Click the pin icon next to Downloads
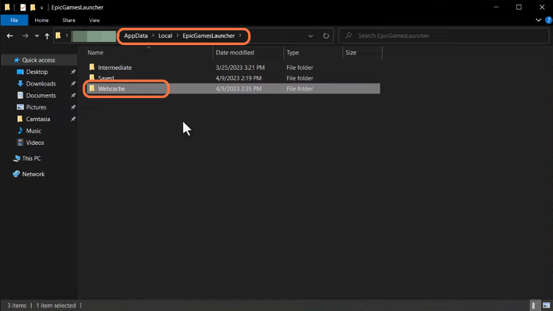The width and height of the screenshot is (553, 311). pos(73,83)
